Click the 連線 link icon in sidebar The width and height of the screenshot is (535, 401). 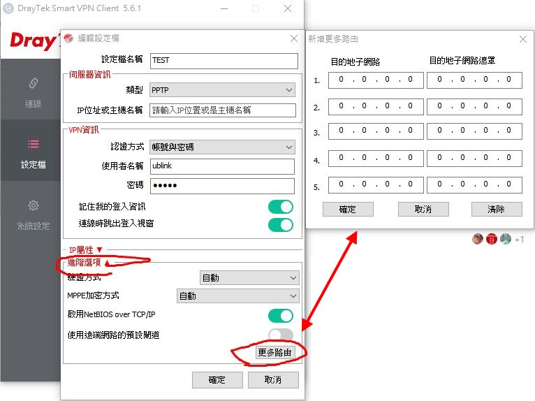[x=33, y=84]
